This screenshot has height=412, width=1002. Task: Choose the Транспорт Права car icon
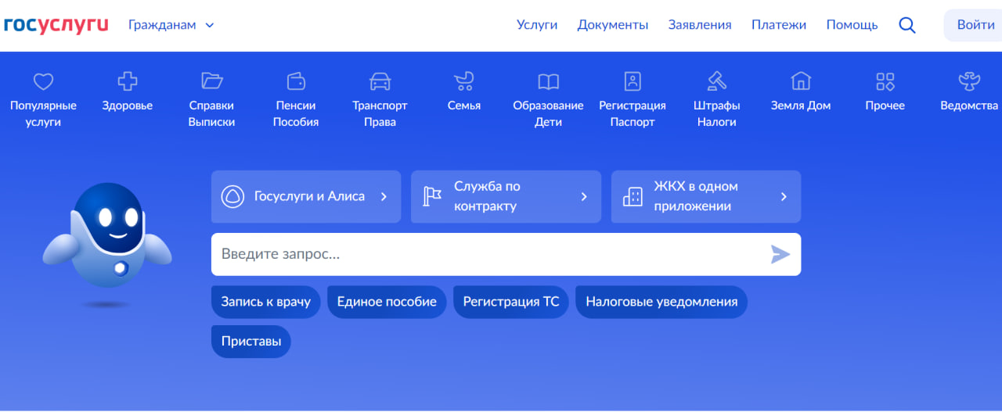click(x=380, y=81)
